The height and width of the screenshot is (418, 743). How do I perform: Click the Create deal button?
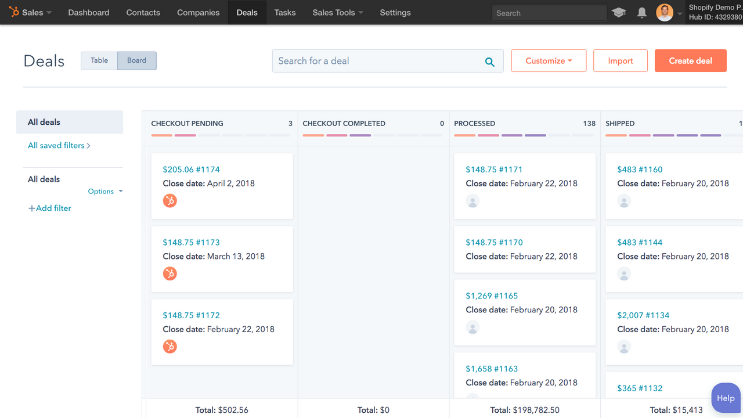click(690, 60)
